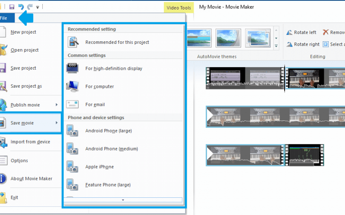Click the Apple iPhone device icon

[x=72, y=166]
